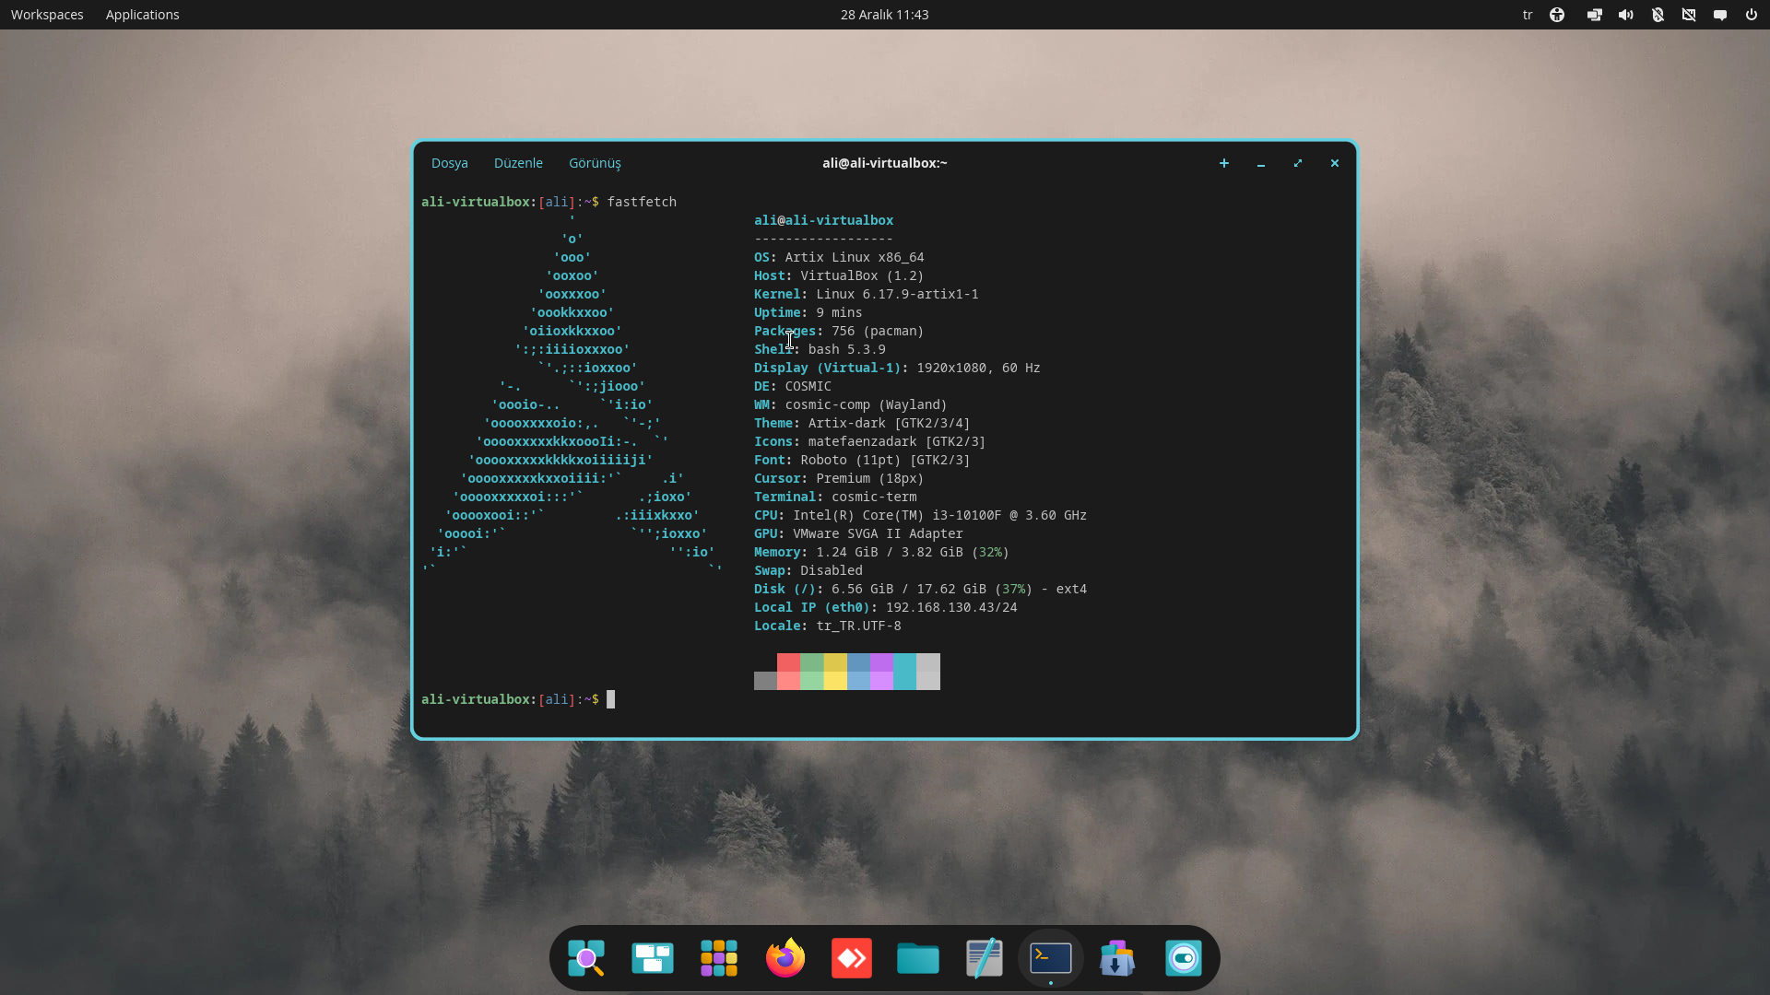Screen dimensions: 1770x995
Task: Click the Display value '1920x1080, 60 Hz'
Action: [x=978, y=368]
